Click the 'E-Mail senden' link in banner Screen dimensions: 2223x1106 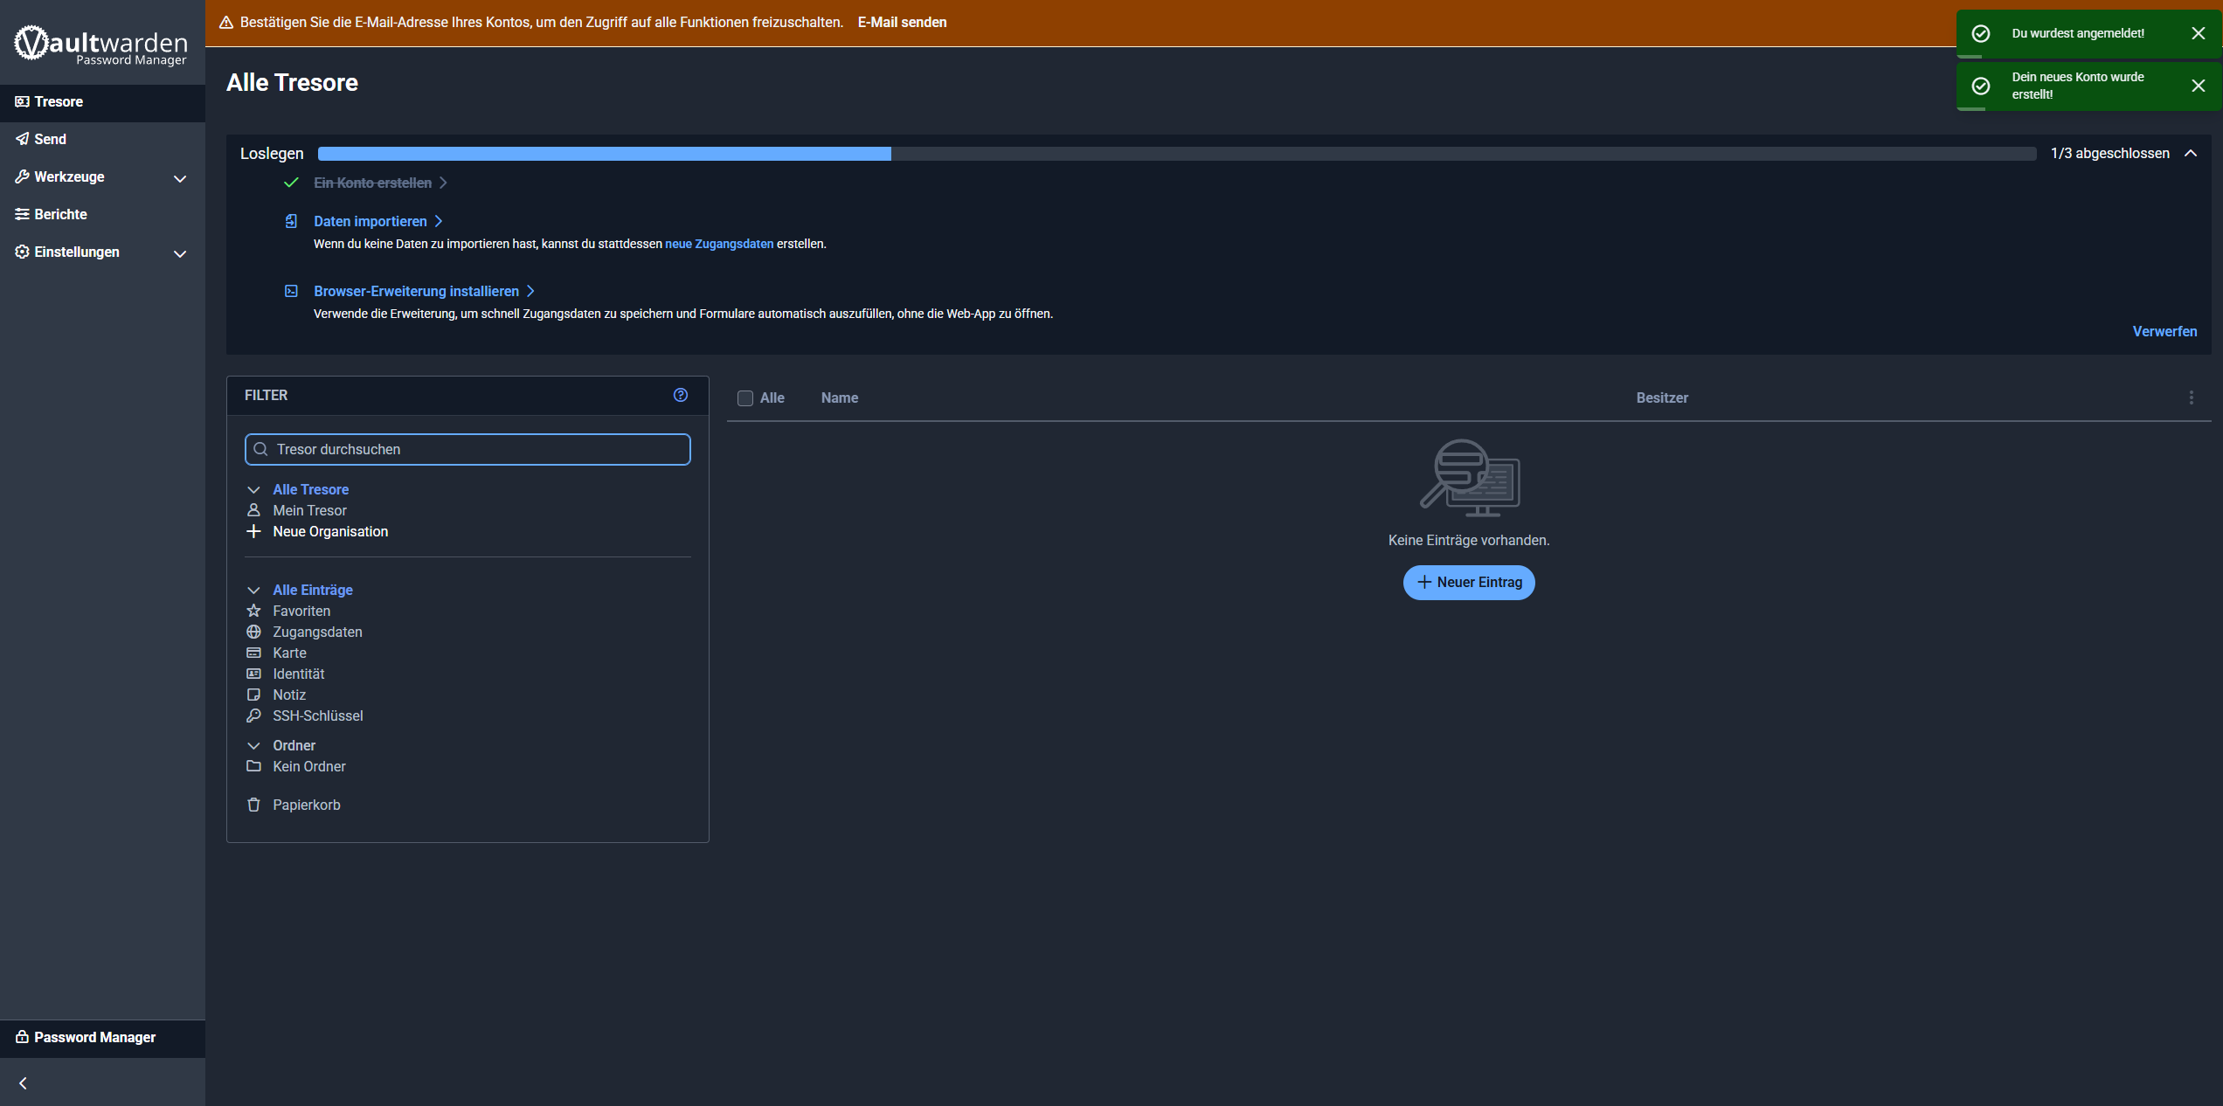point(902,23)
